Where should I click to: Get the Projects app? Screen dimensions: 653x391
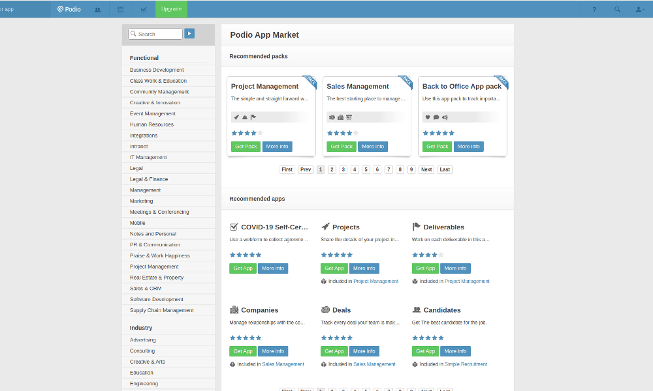pos(334,268)
